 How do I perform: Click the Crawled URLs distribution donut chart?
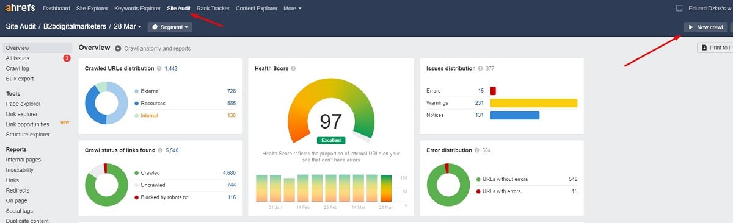coord(106,103)
